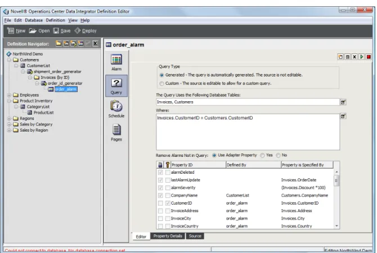
Task: Click the green play run-query icon
Action: coord(361,57)
